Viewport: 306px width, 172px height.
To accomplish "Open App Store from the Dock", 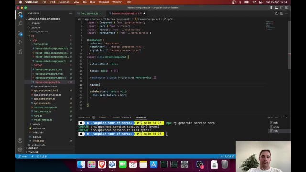I will point(153,164).
